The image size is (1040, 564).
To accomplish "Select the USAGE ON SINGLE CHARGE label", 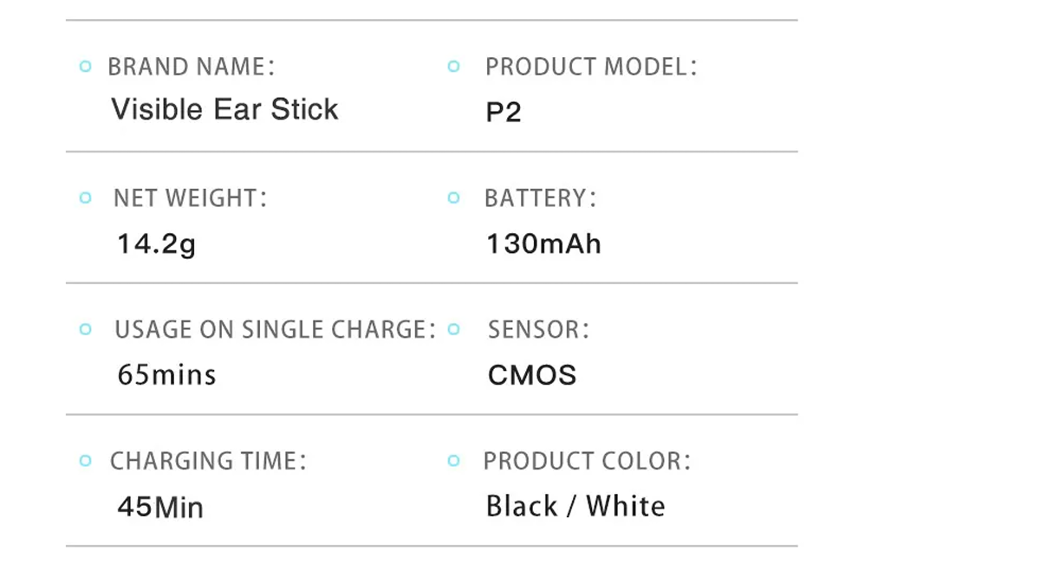I will (x=275, y=330).
